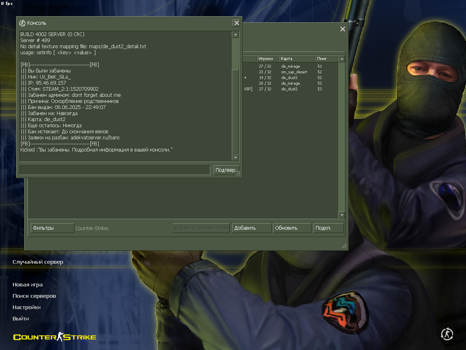Viewport: 466px width, 350px height.
Task: Click the Забанен на: Навсегда line
Action: (x=49, y=113)
